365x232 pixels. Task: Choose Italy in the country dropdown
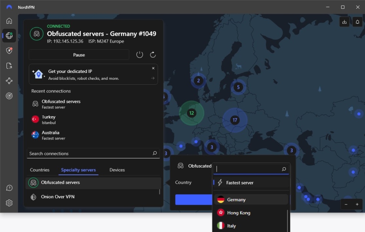(x=251, y=226)
